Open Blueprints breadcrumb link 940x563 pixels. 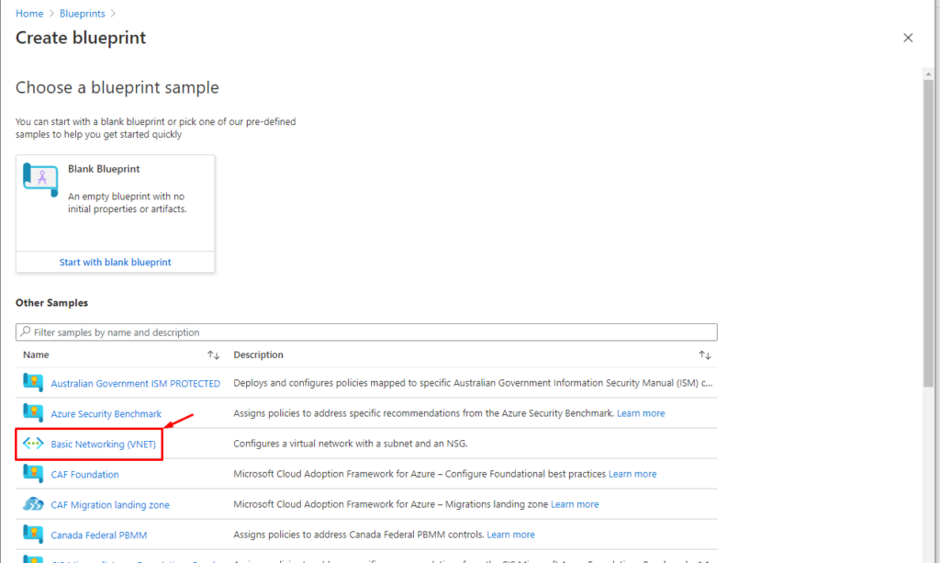pyautogui.click(x=82, y=13)
